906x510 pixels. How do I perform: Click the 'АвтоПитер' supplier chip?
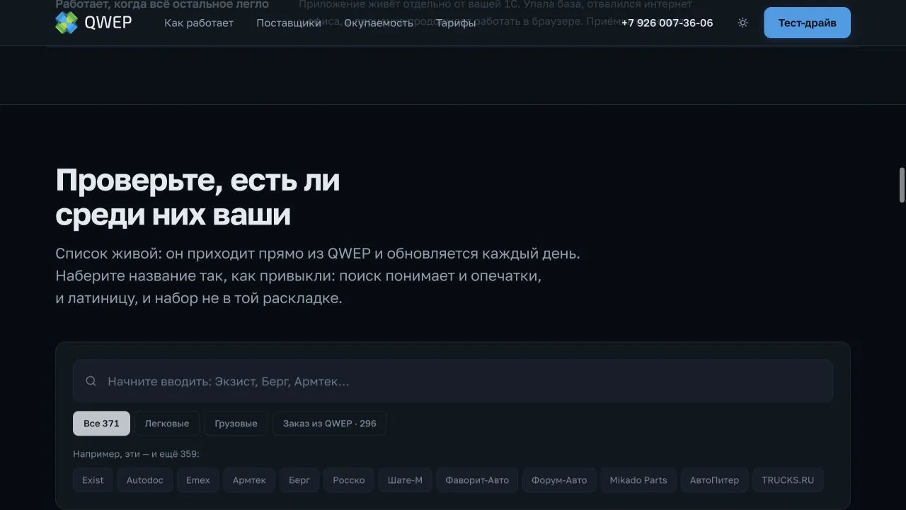click(714, 480)
